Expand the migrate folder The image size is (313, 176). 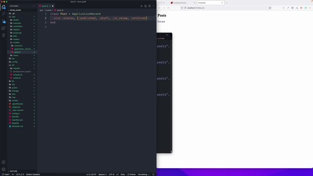(16, 68)
